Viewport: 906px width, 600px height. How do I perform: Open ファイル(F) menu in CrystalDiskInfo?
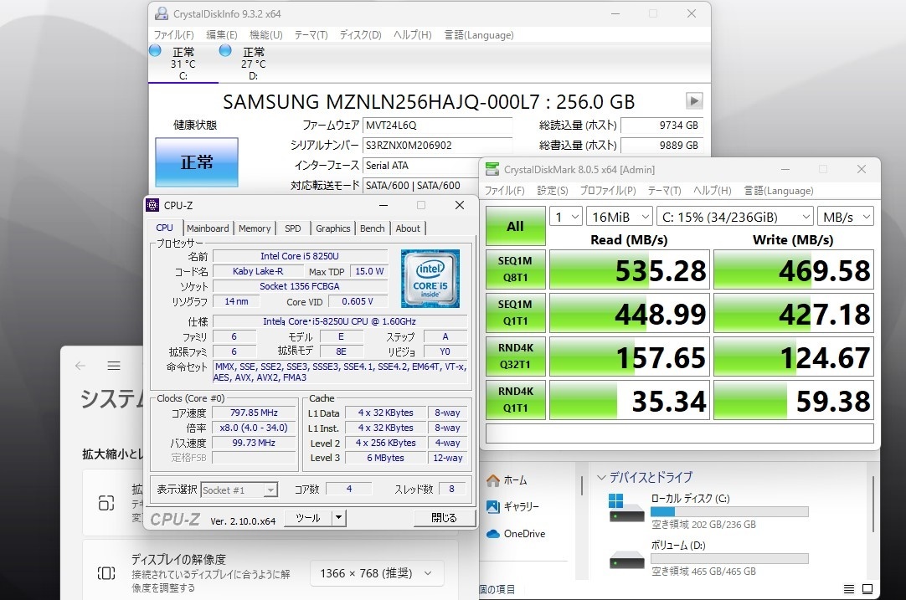(x=173, y=34)
